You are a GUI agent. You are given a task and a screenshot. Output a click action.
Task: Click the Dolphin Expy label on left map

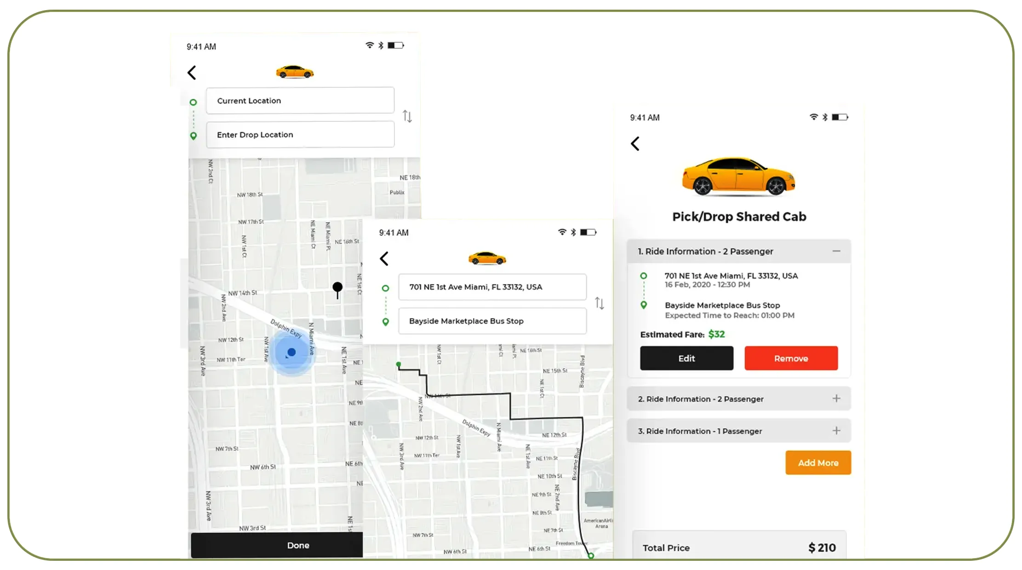286,328
